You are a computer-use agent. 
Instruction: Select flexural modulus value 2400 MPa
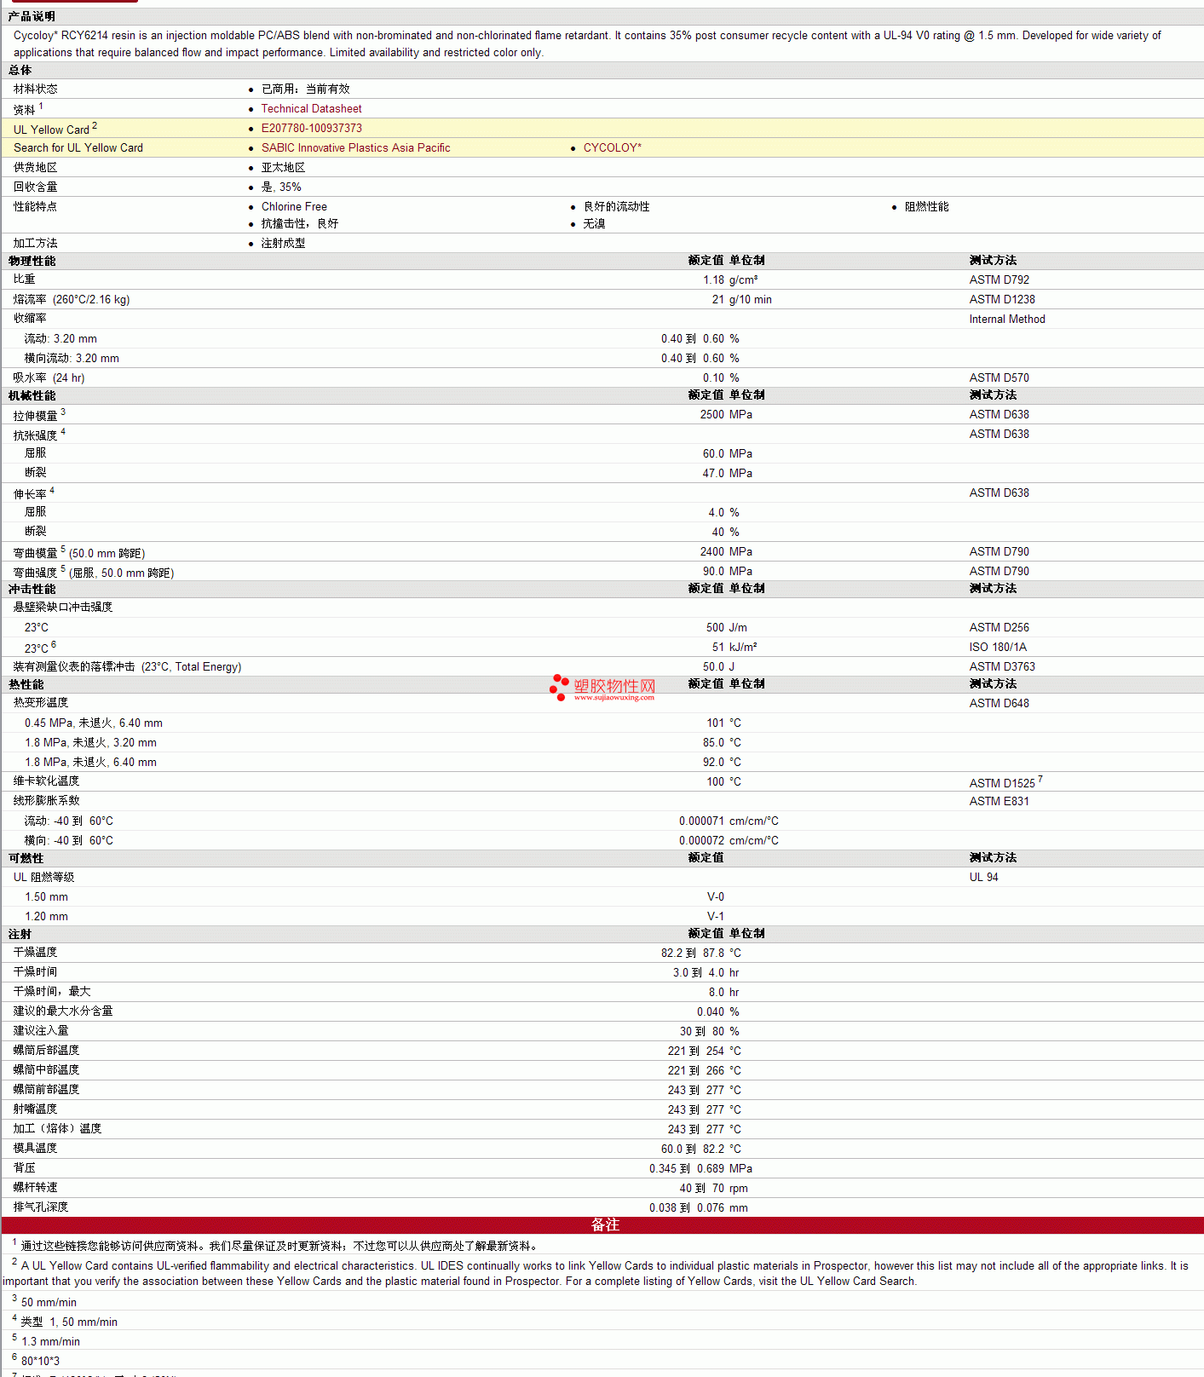coord(726,552)
